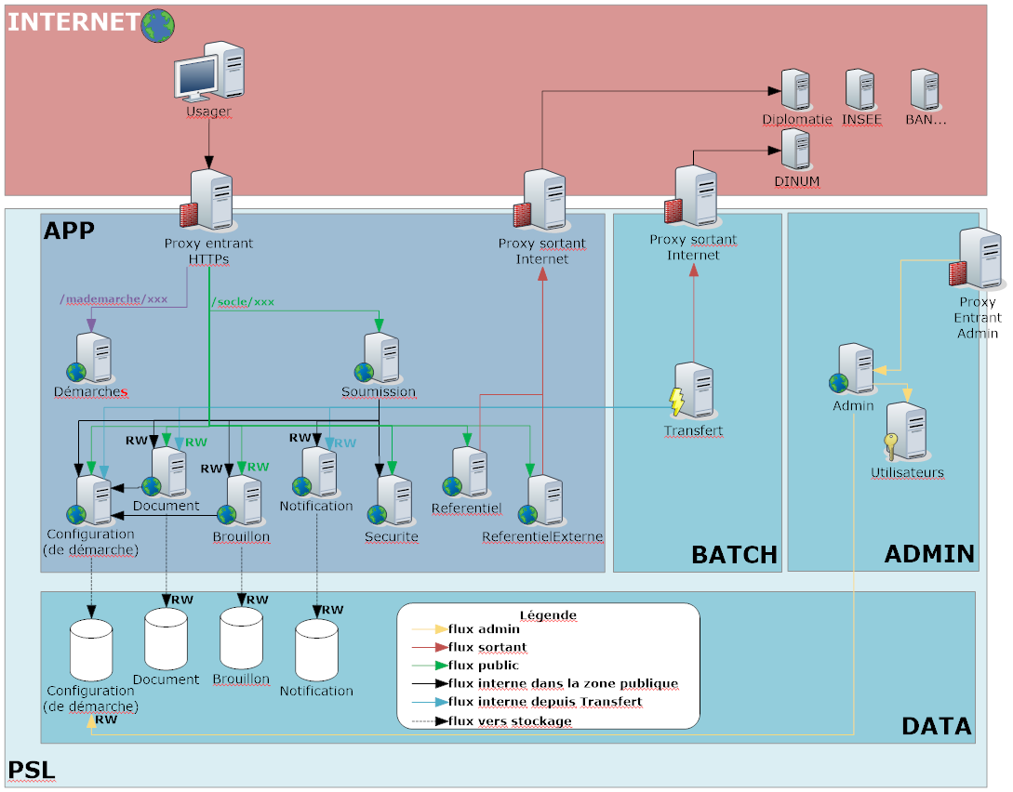Click the Securite server icon
1013x792 pixels.
392,502
